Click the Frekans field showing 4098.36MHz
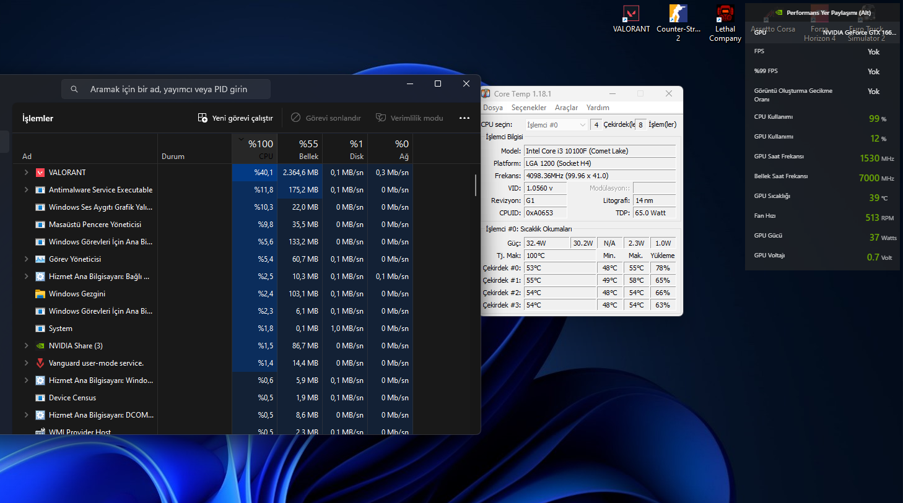This screenshot has width=903, height=503. click(600, 176)
